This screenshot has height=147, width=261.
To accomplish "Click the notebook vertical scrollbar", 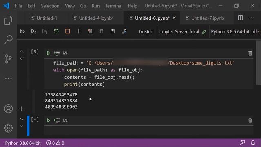I will 258,63.
